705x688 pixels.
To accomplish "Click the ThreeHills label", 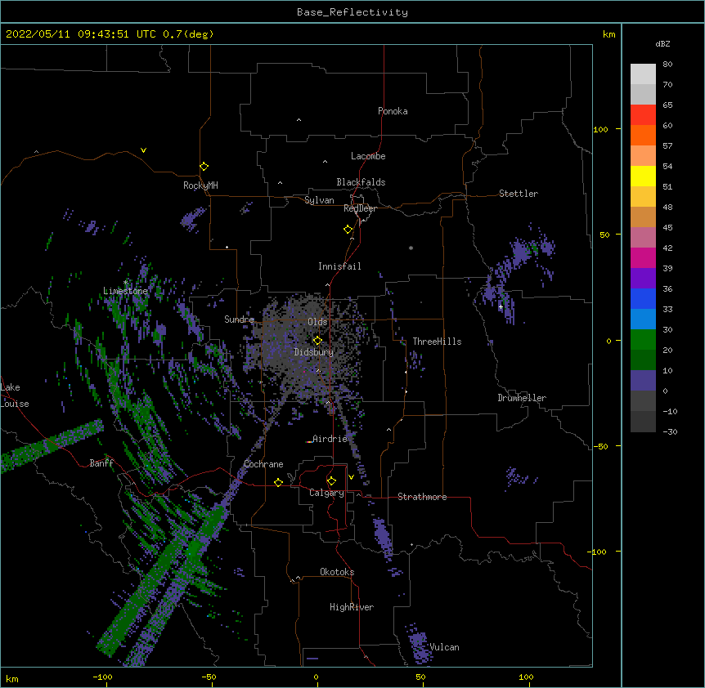I will (x=437, y=342).
